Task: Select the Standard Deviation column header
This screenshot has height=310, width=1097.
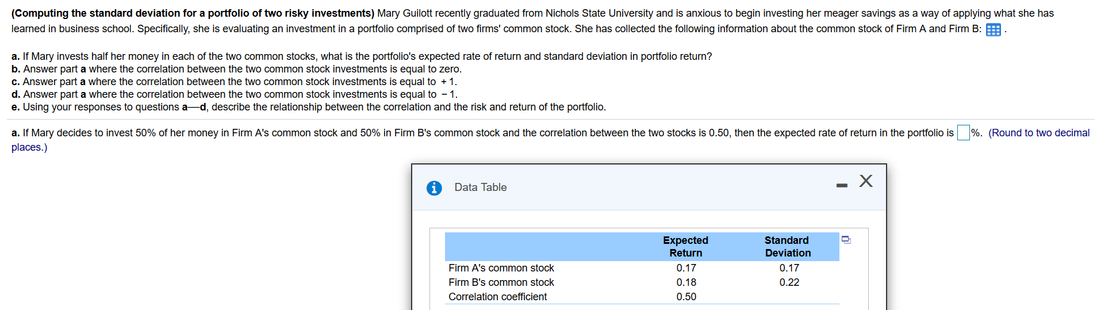Action: point(787,247)
